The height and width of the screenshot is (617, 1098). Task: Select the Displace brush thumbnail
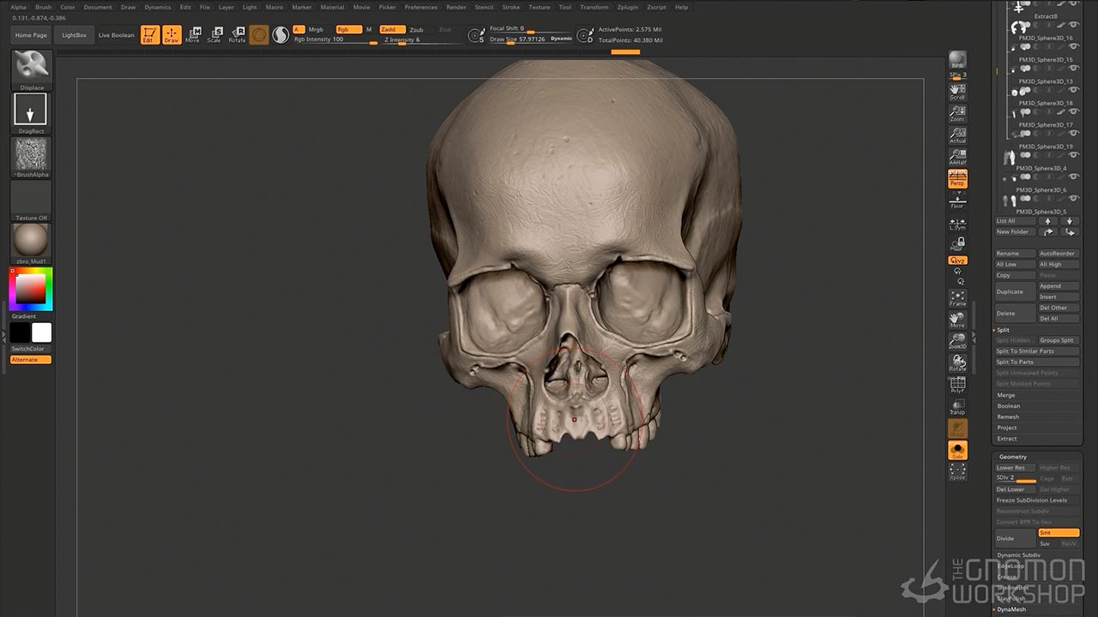(32, 69)
